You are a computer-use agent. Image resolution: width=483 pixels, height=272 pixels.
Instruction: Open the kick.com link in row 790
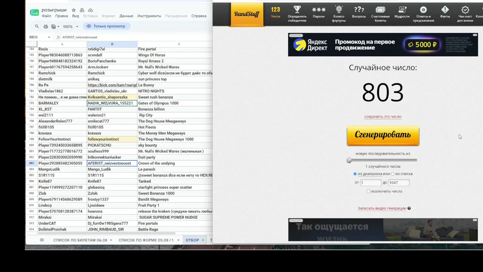[112, 85]
